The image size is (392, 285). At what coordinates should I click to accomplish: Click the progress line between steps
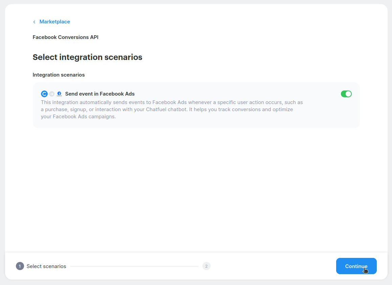(x=134, y=266)
